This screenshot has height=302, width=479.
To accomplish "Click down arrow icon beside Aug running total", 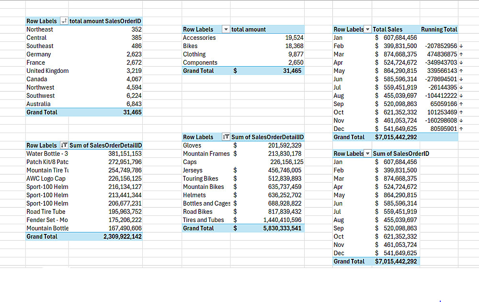I will pyautogui.click(x=461, y=96).
